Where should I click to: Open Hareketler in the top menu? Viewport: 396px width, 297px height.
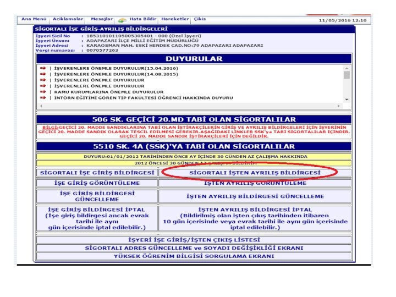pyautogui.click(x=175, y=19)
